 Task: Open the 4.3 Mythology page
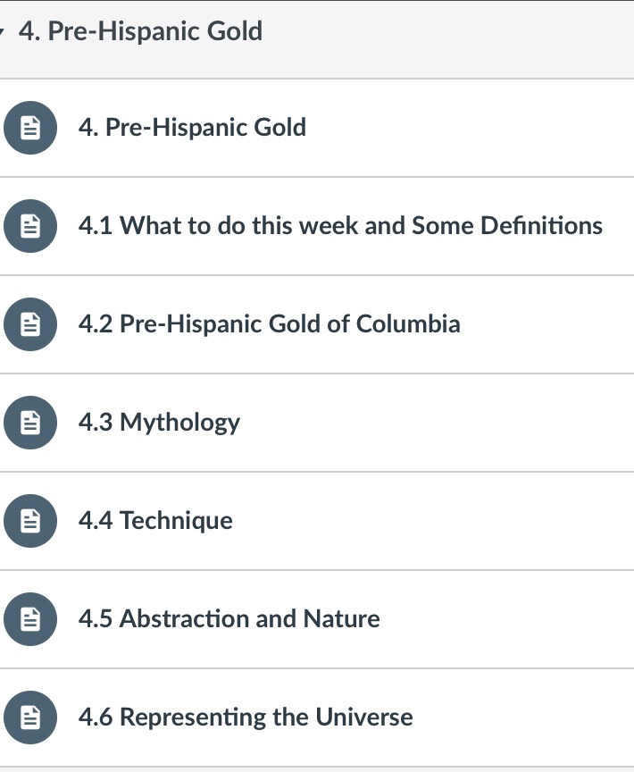click(159, 423)
